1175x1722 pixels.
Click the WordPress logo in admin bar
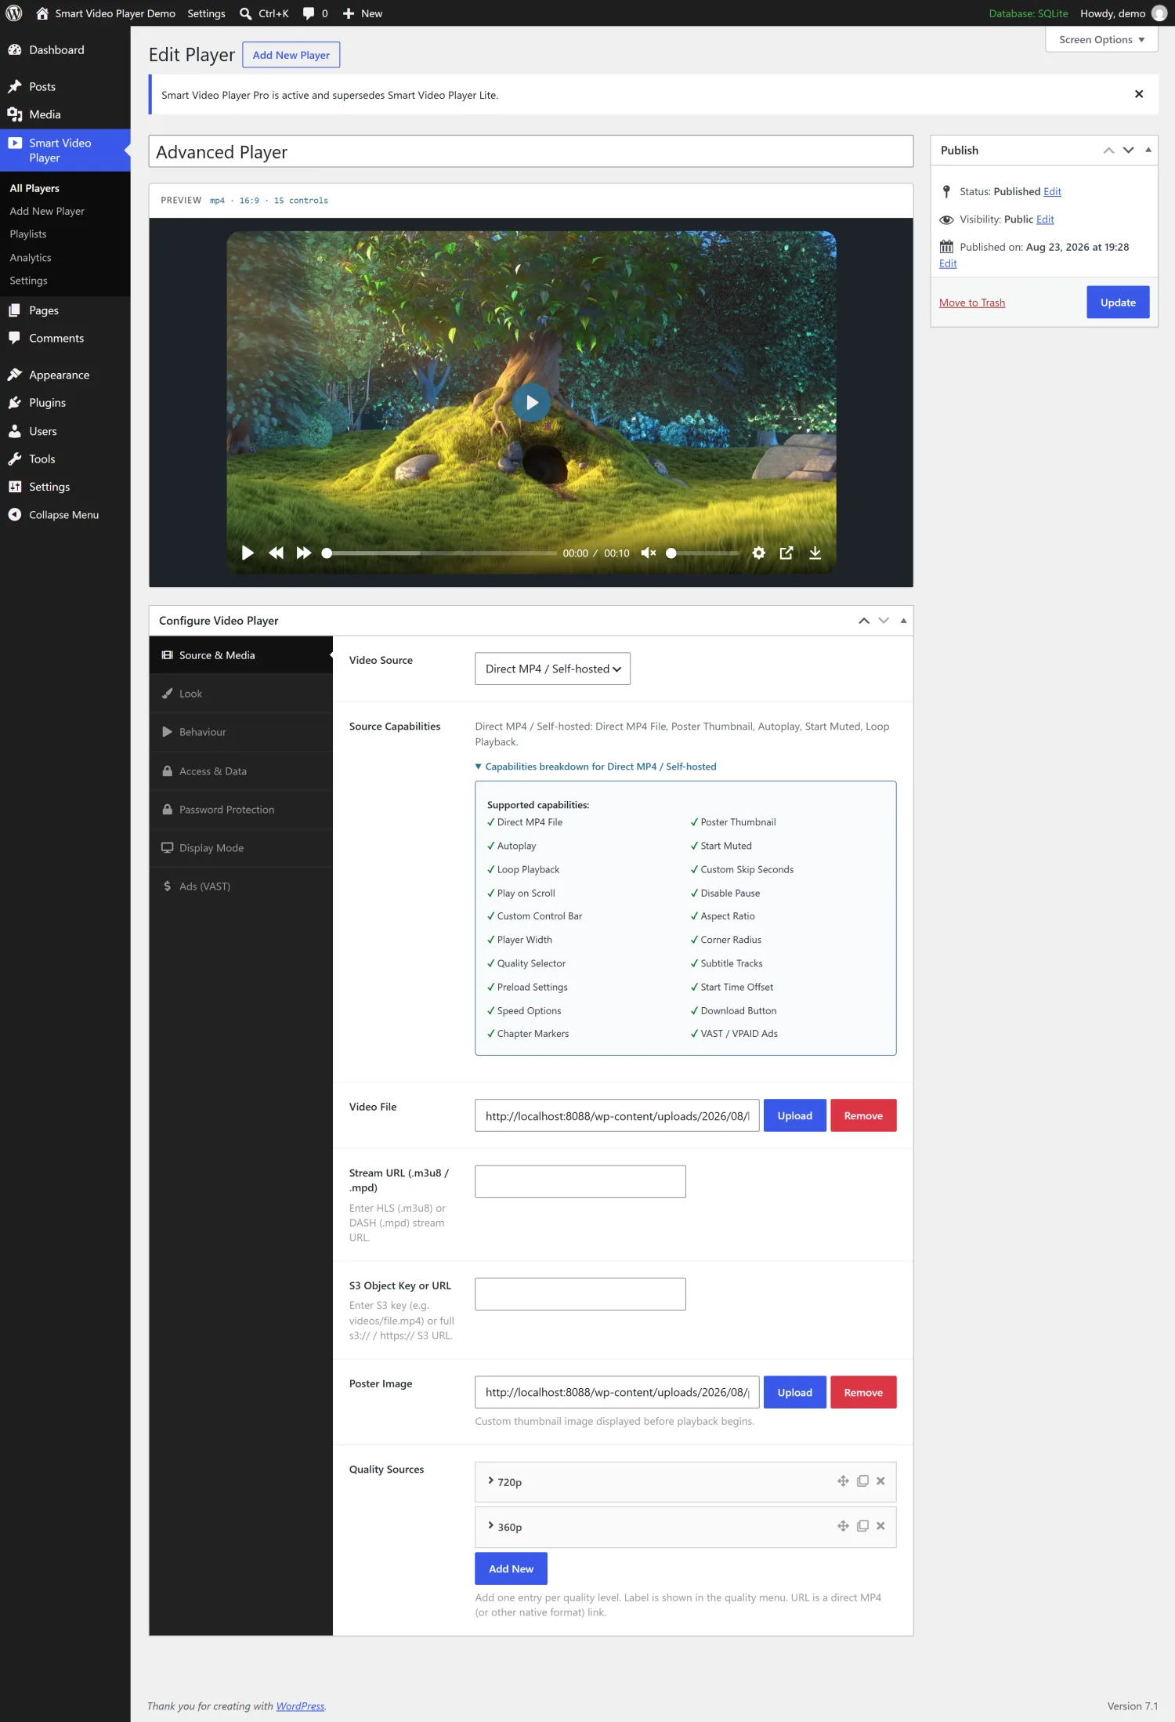[14, 13]
